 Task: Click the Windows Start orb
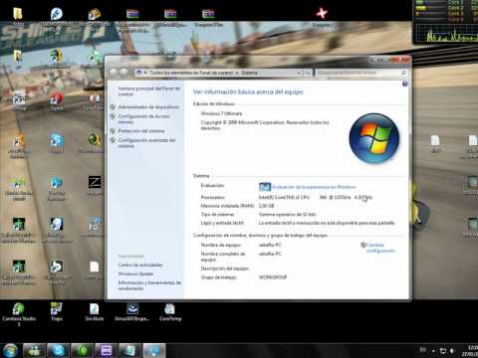coord(11,350)
